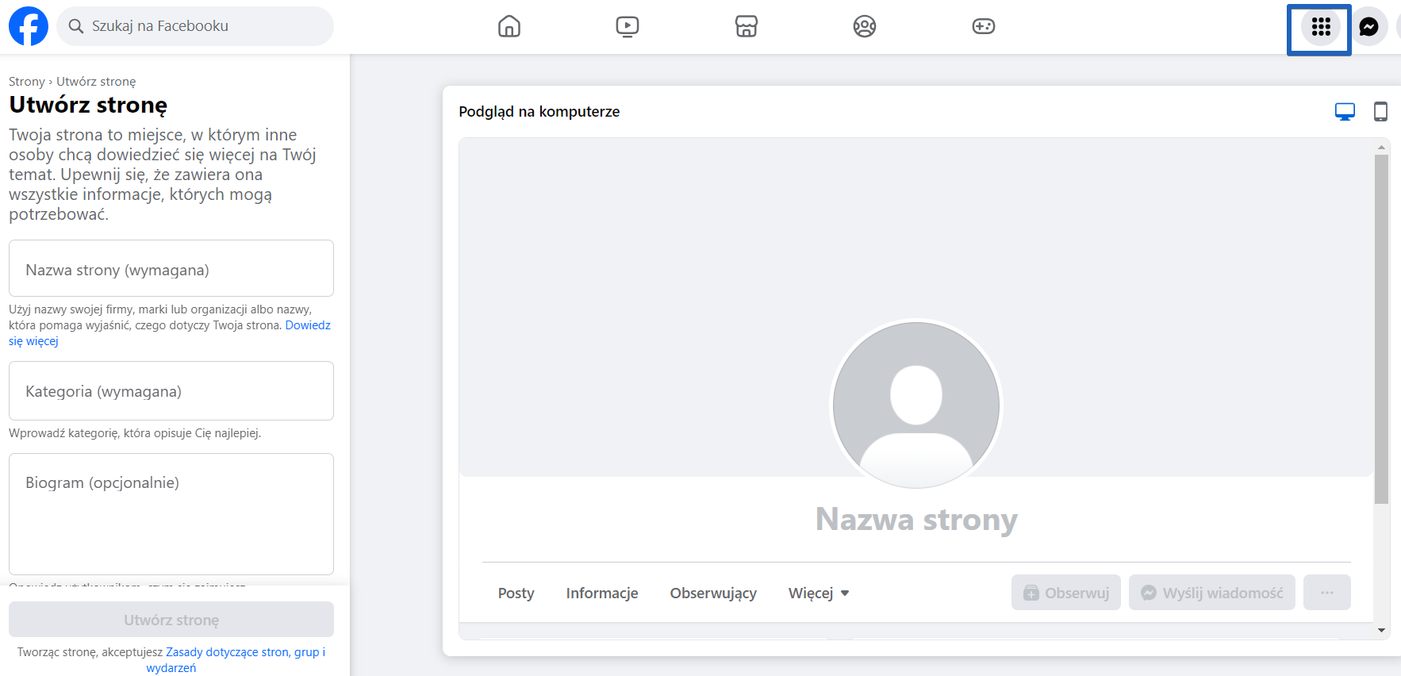
Task: Open the ellipsis options in the preview
Action: [x=1326, y=592]
